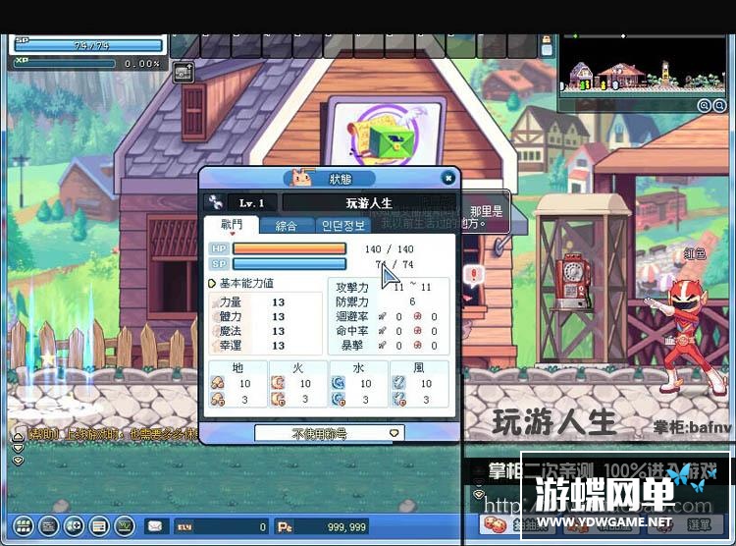Click the blue SP bar in status window
The height and width of the screenshot is (546, 736).
click(x=289, y=264)
